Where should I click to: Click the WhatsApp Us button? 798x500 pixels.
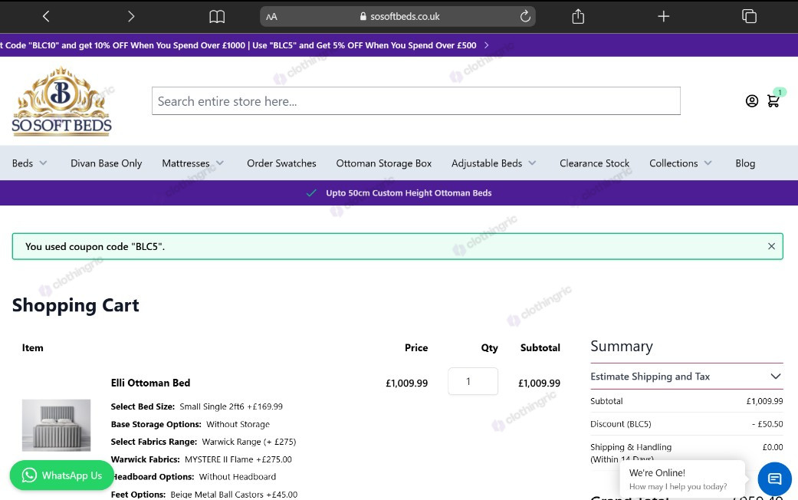tap(61, 475)
